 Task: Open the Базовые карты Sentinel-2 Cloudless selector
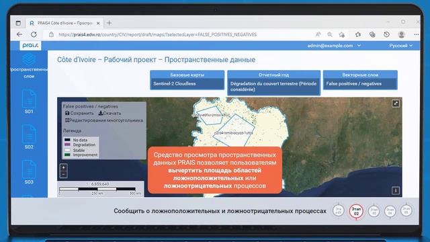[x=187, y=80]
